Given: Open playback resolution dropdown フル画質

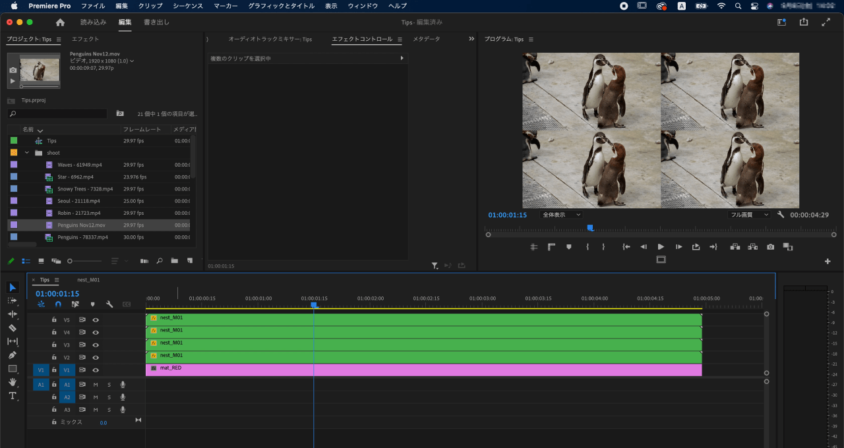Looking at the screenshot, I should (x=749, y=215).
